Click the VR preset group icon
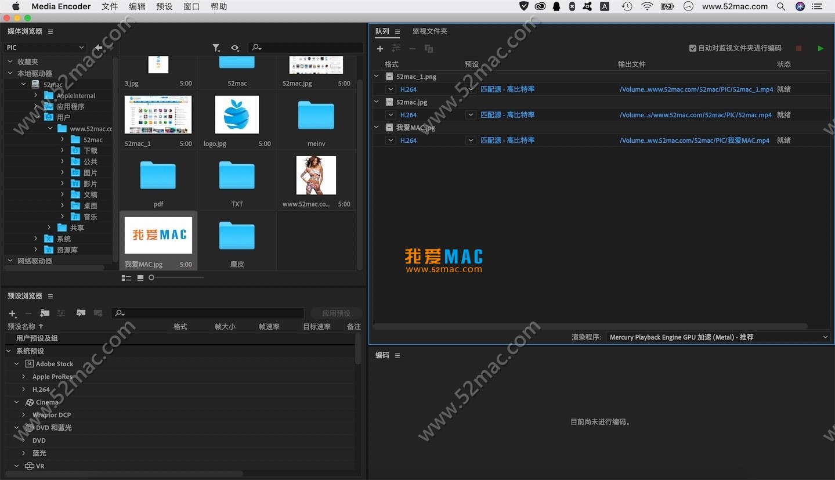This screenshot has height=480, width=835. click(x=30, y=466)
